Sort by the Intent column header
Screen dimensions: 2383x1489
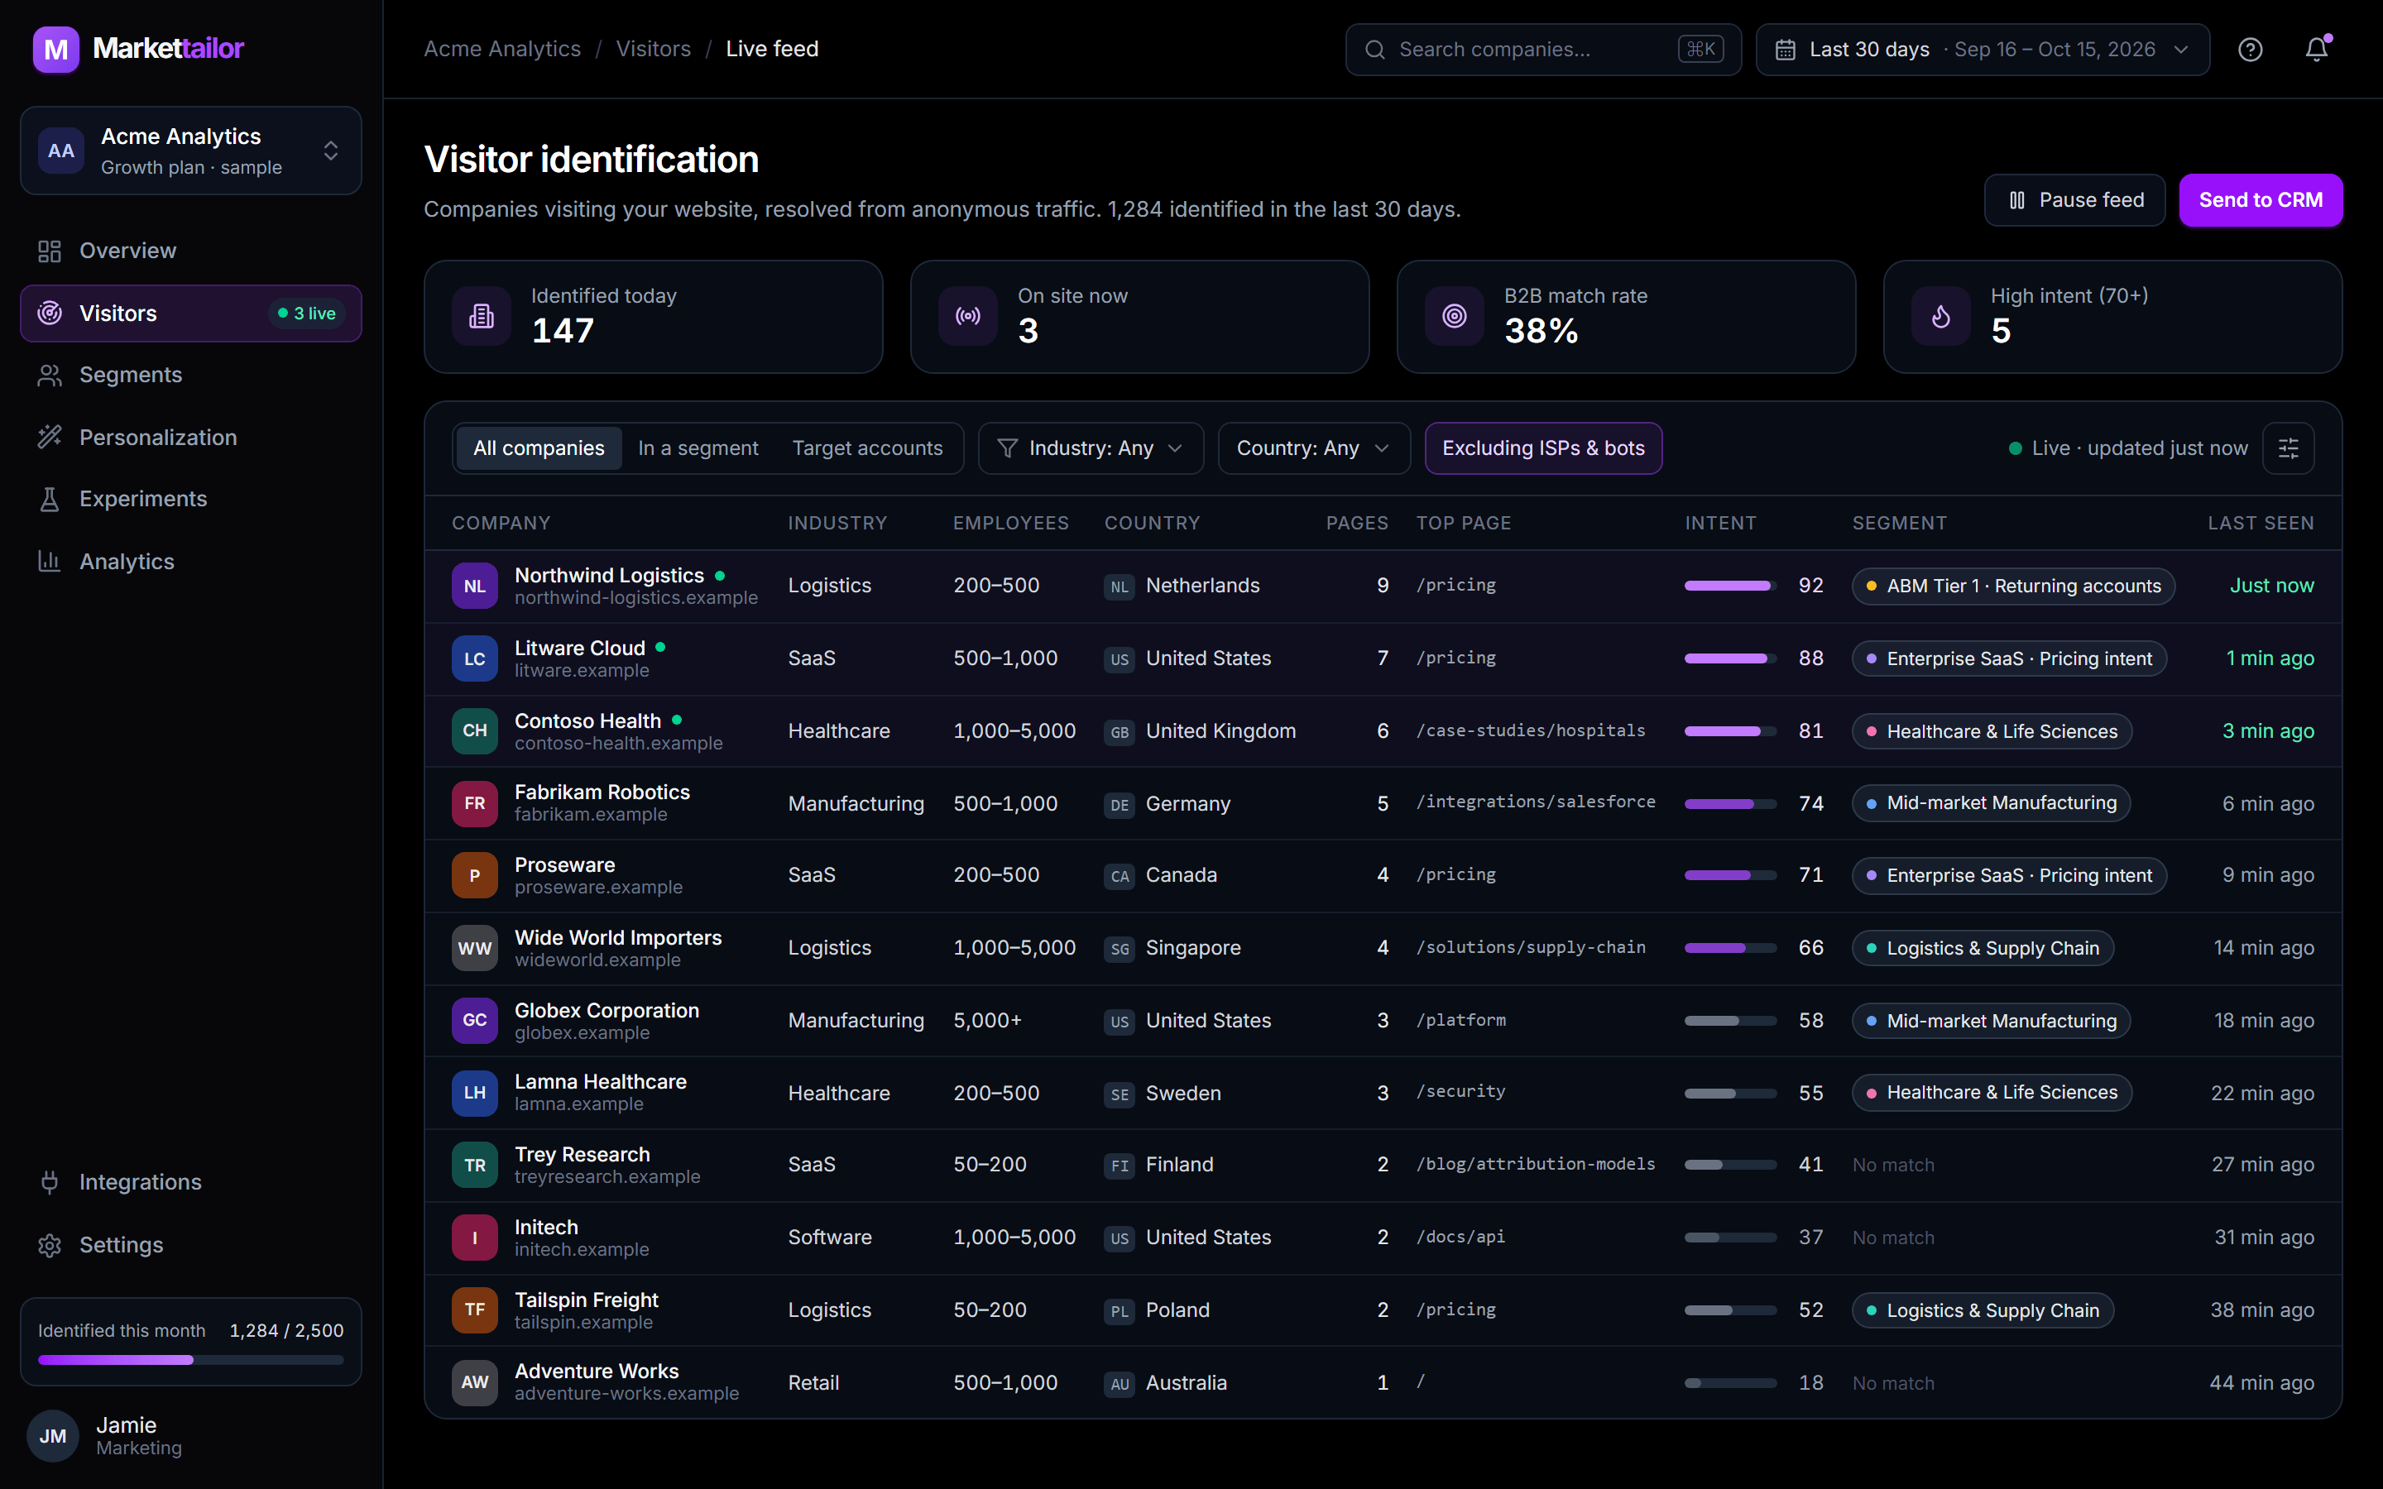coord(1720,523)
